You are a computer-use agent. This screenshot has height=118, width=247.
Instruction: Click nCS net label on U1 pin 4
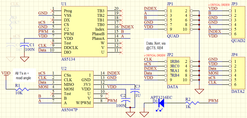(x=42, y=22)
